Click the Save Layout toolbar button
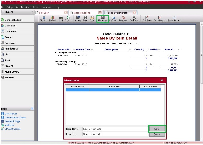Viewport: 203px width, 145px height. pyautogui.click(x=160, y=19)
